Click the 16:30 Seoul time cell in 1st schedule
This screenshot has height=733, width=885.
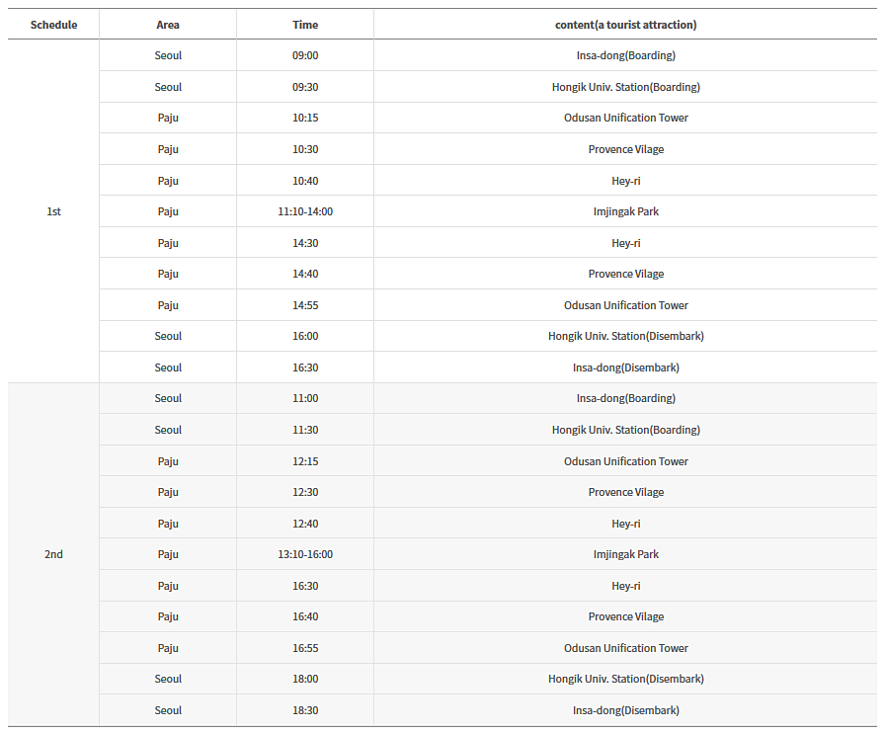coord(305,367)
